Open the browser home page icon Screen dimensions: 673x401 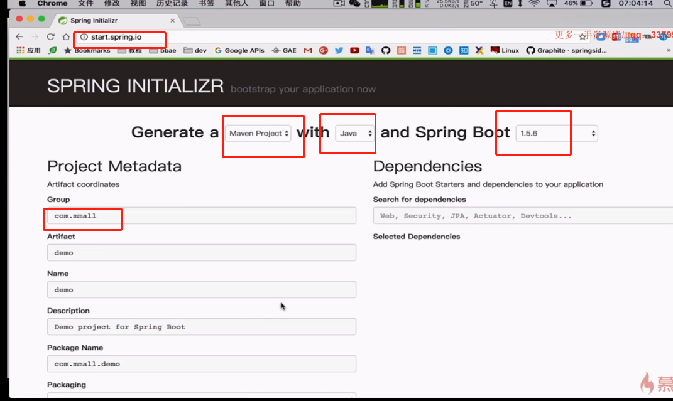66,37
